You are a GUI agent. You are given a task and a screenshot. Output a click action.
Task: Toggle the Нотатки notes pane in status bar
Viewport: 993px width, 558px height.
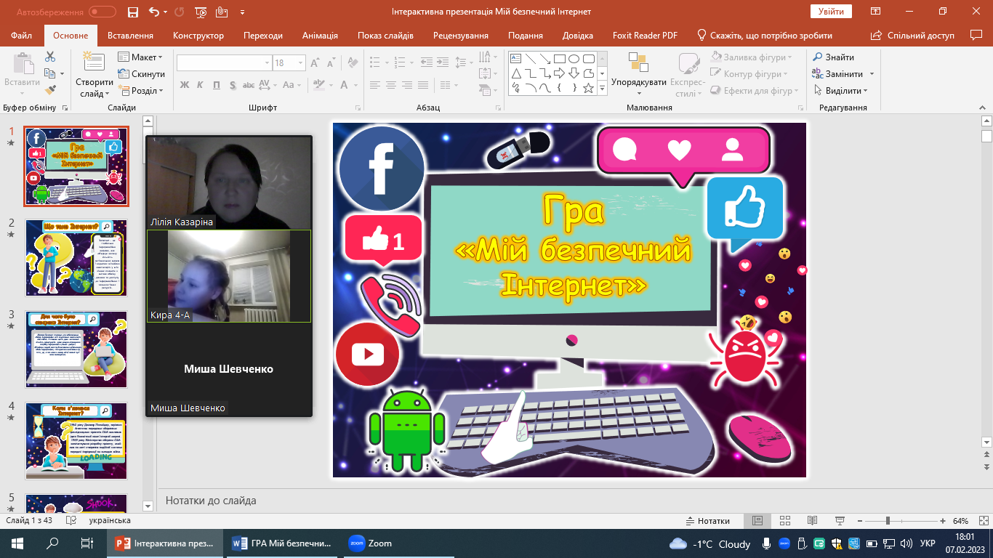pyautogui.click(x=708, y=521)
